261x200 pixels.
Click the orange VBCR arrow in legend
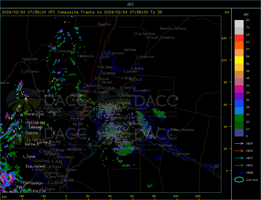tap(239, 151)
